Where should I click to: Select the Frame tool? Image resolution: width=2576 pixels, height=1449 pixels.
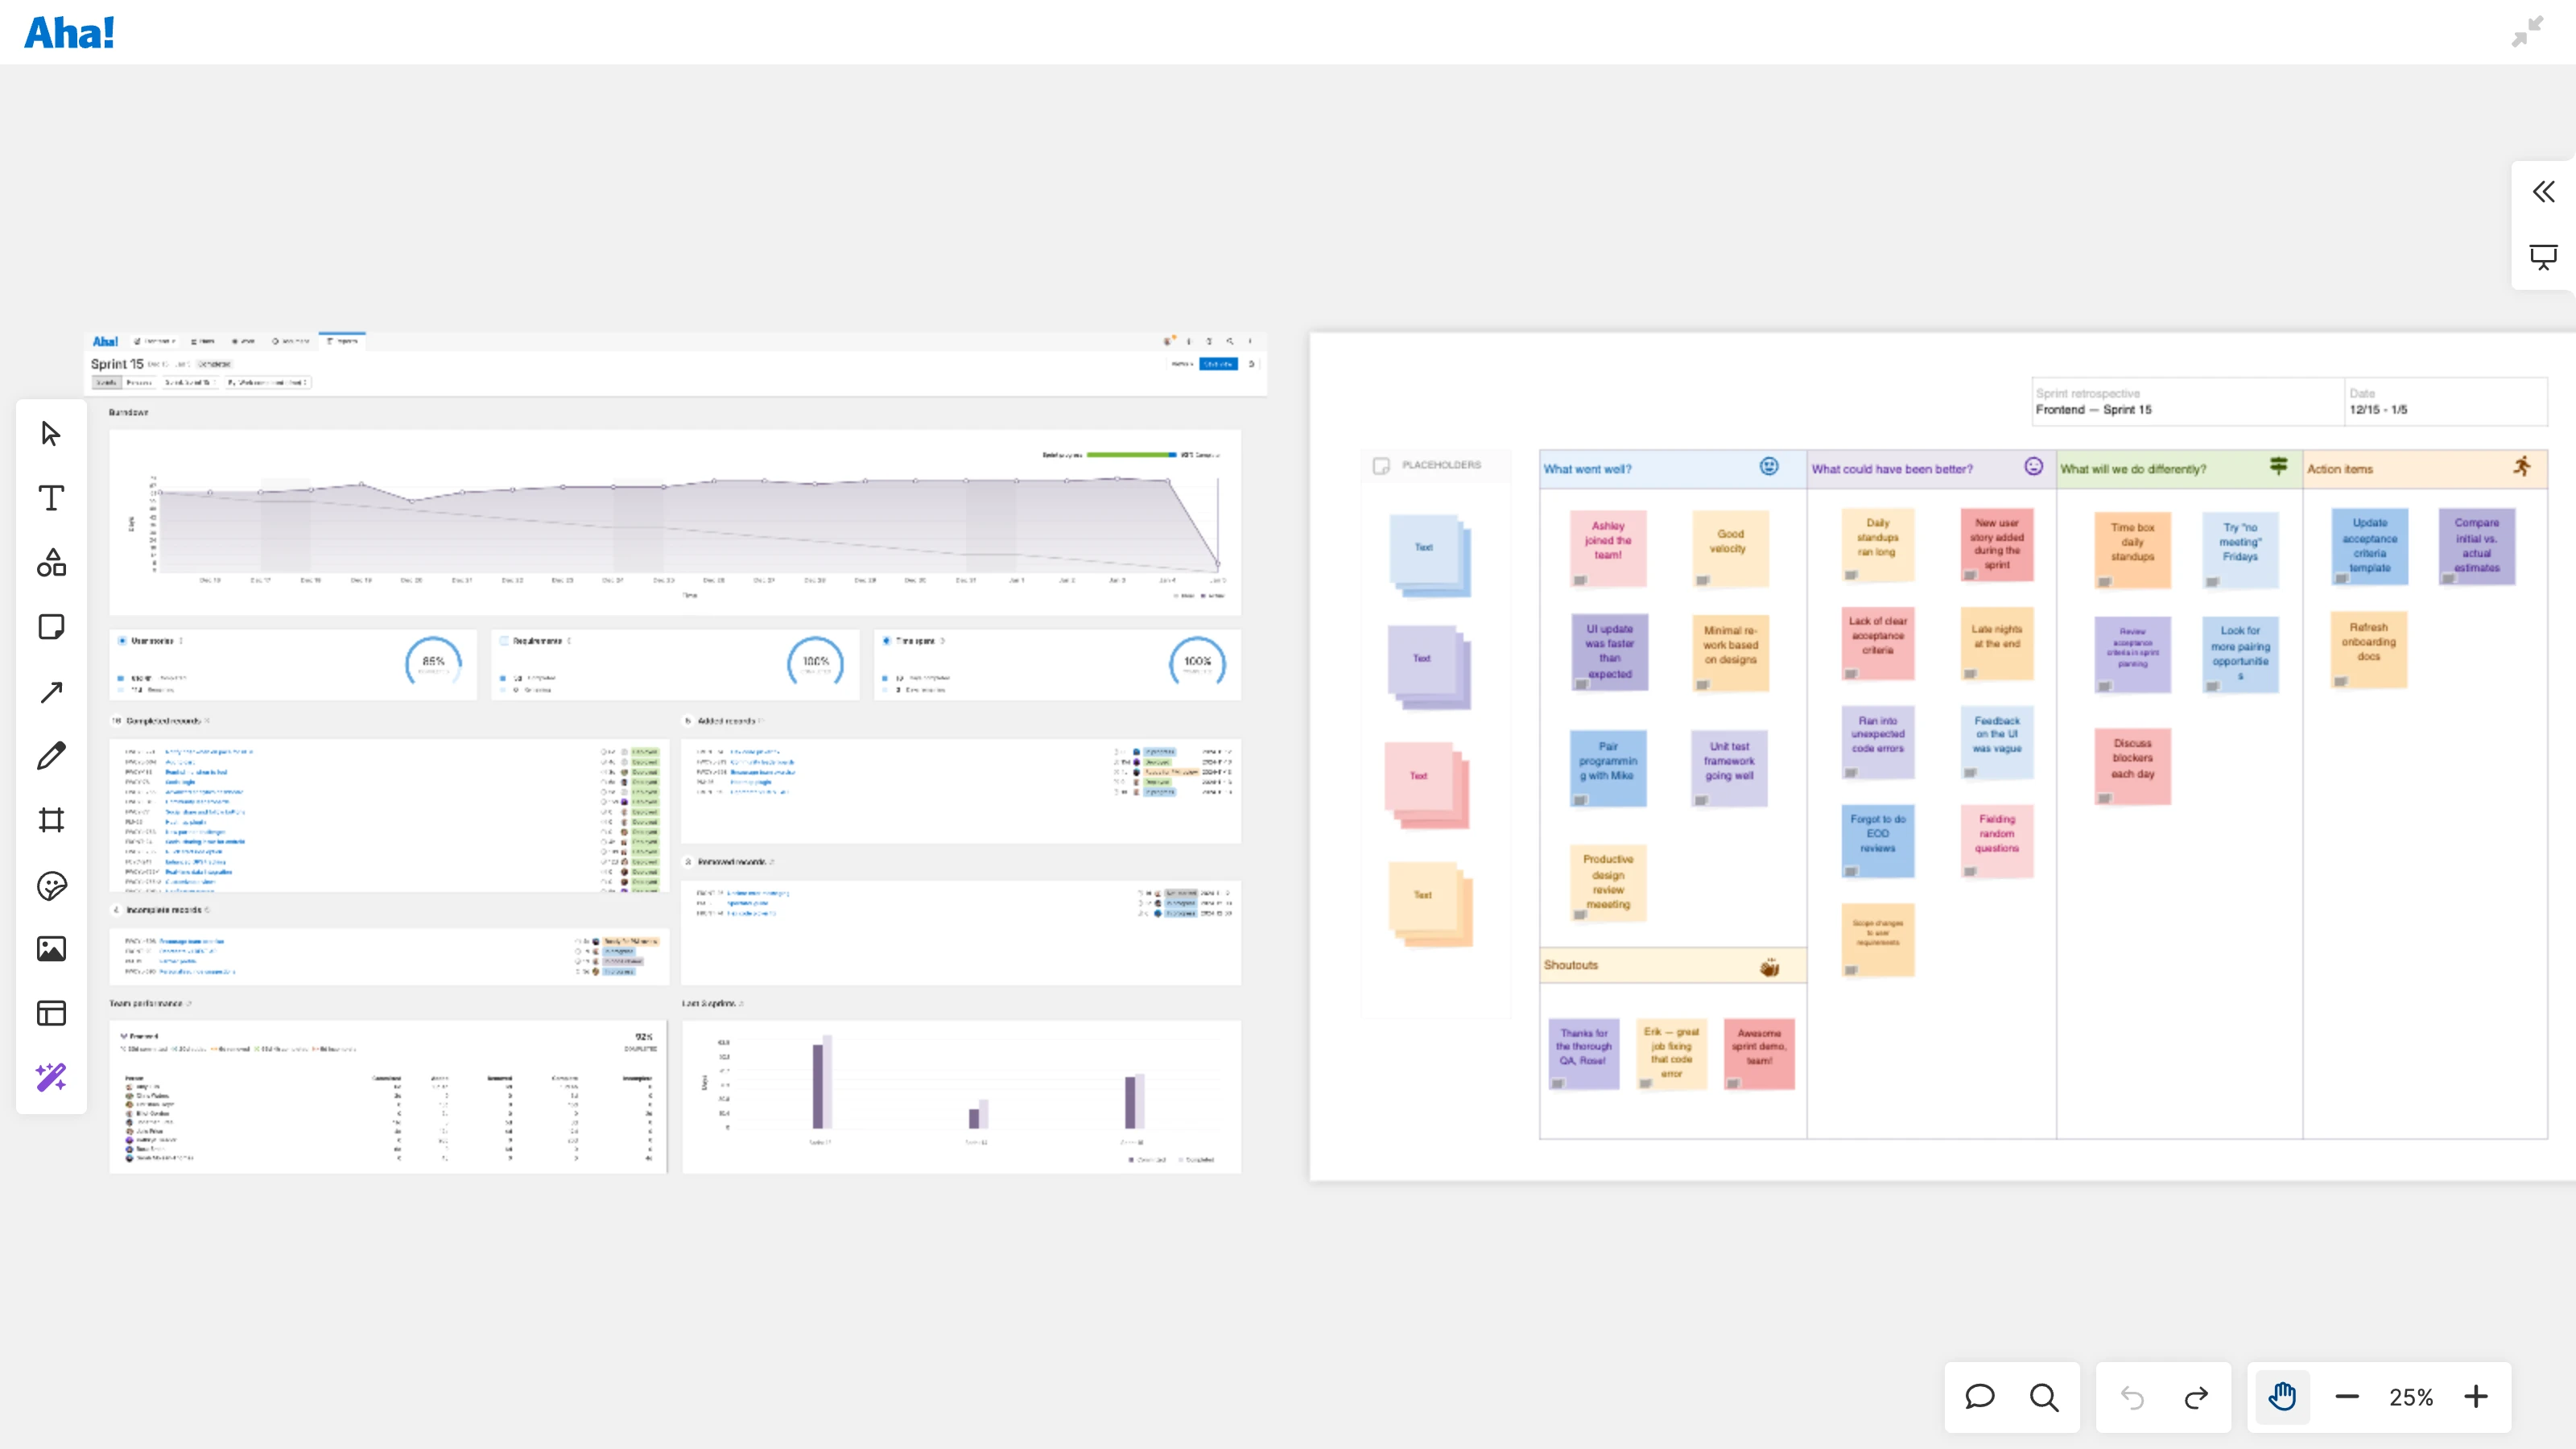coord(51,820)
